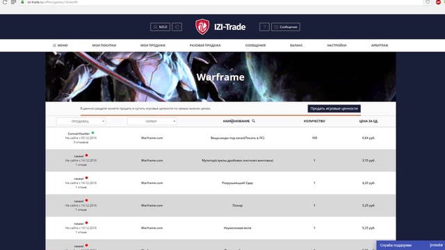Go to МОИ ПРОДАЖИ
Viewport: 445px width, 250px height.
tap(153, 45)
